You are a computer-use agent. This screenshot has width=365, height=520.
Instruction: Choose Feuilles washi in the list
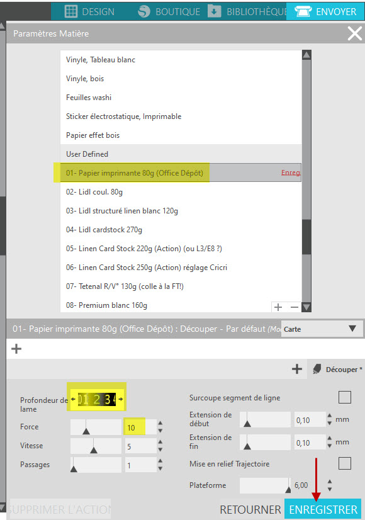point(181,98)
